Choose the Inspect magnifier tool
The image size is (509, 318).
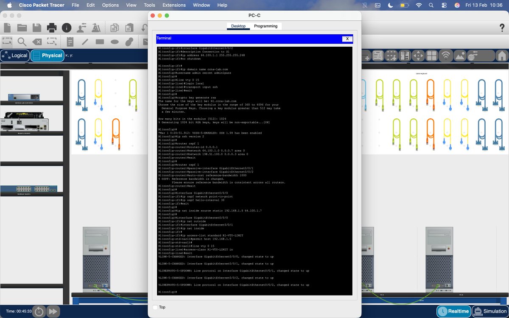(22, 42)
